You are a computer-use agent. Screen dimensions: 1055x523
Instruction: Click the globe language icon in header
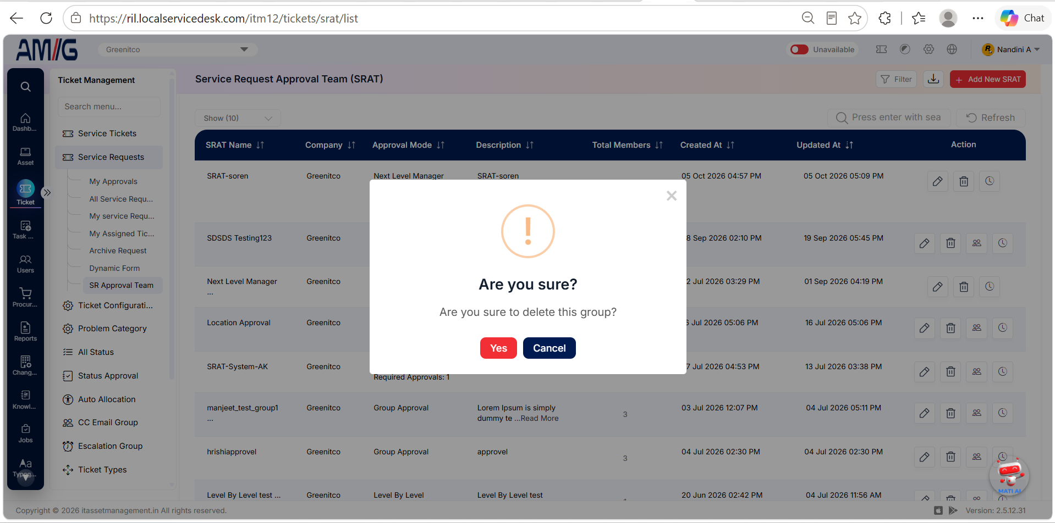[x=952, y=49]
